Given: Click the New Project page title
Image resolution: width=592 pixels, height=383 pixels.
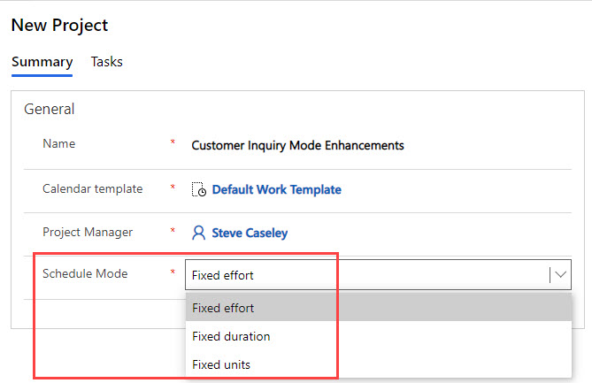Looking at the screenshot, I should coord(59,26).
